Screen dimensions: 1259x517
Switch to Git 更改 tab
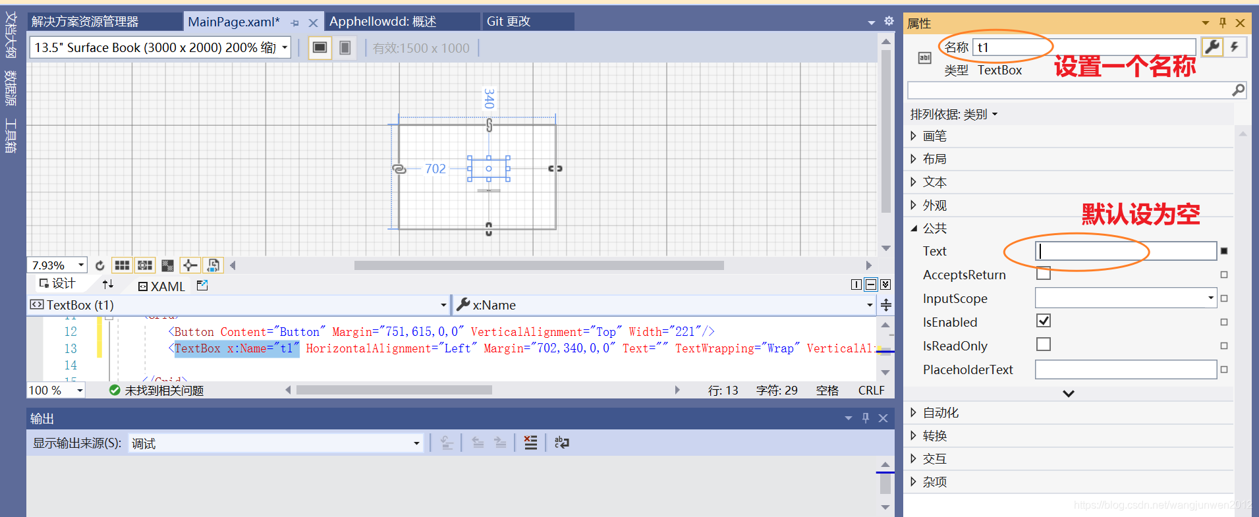[528, 22]
